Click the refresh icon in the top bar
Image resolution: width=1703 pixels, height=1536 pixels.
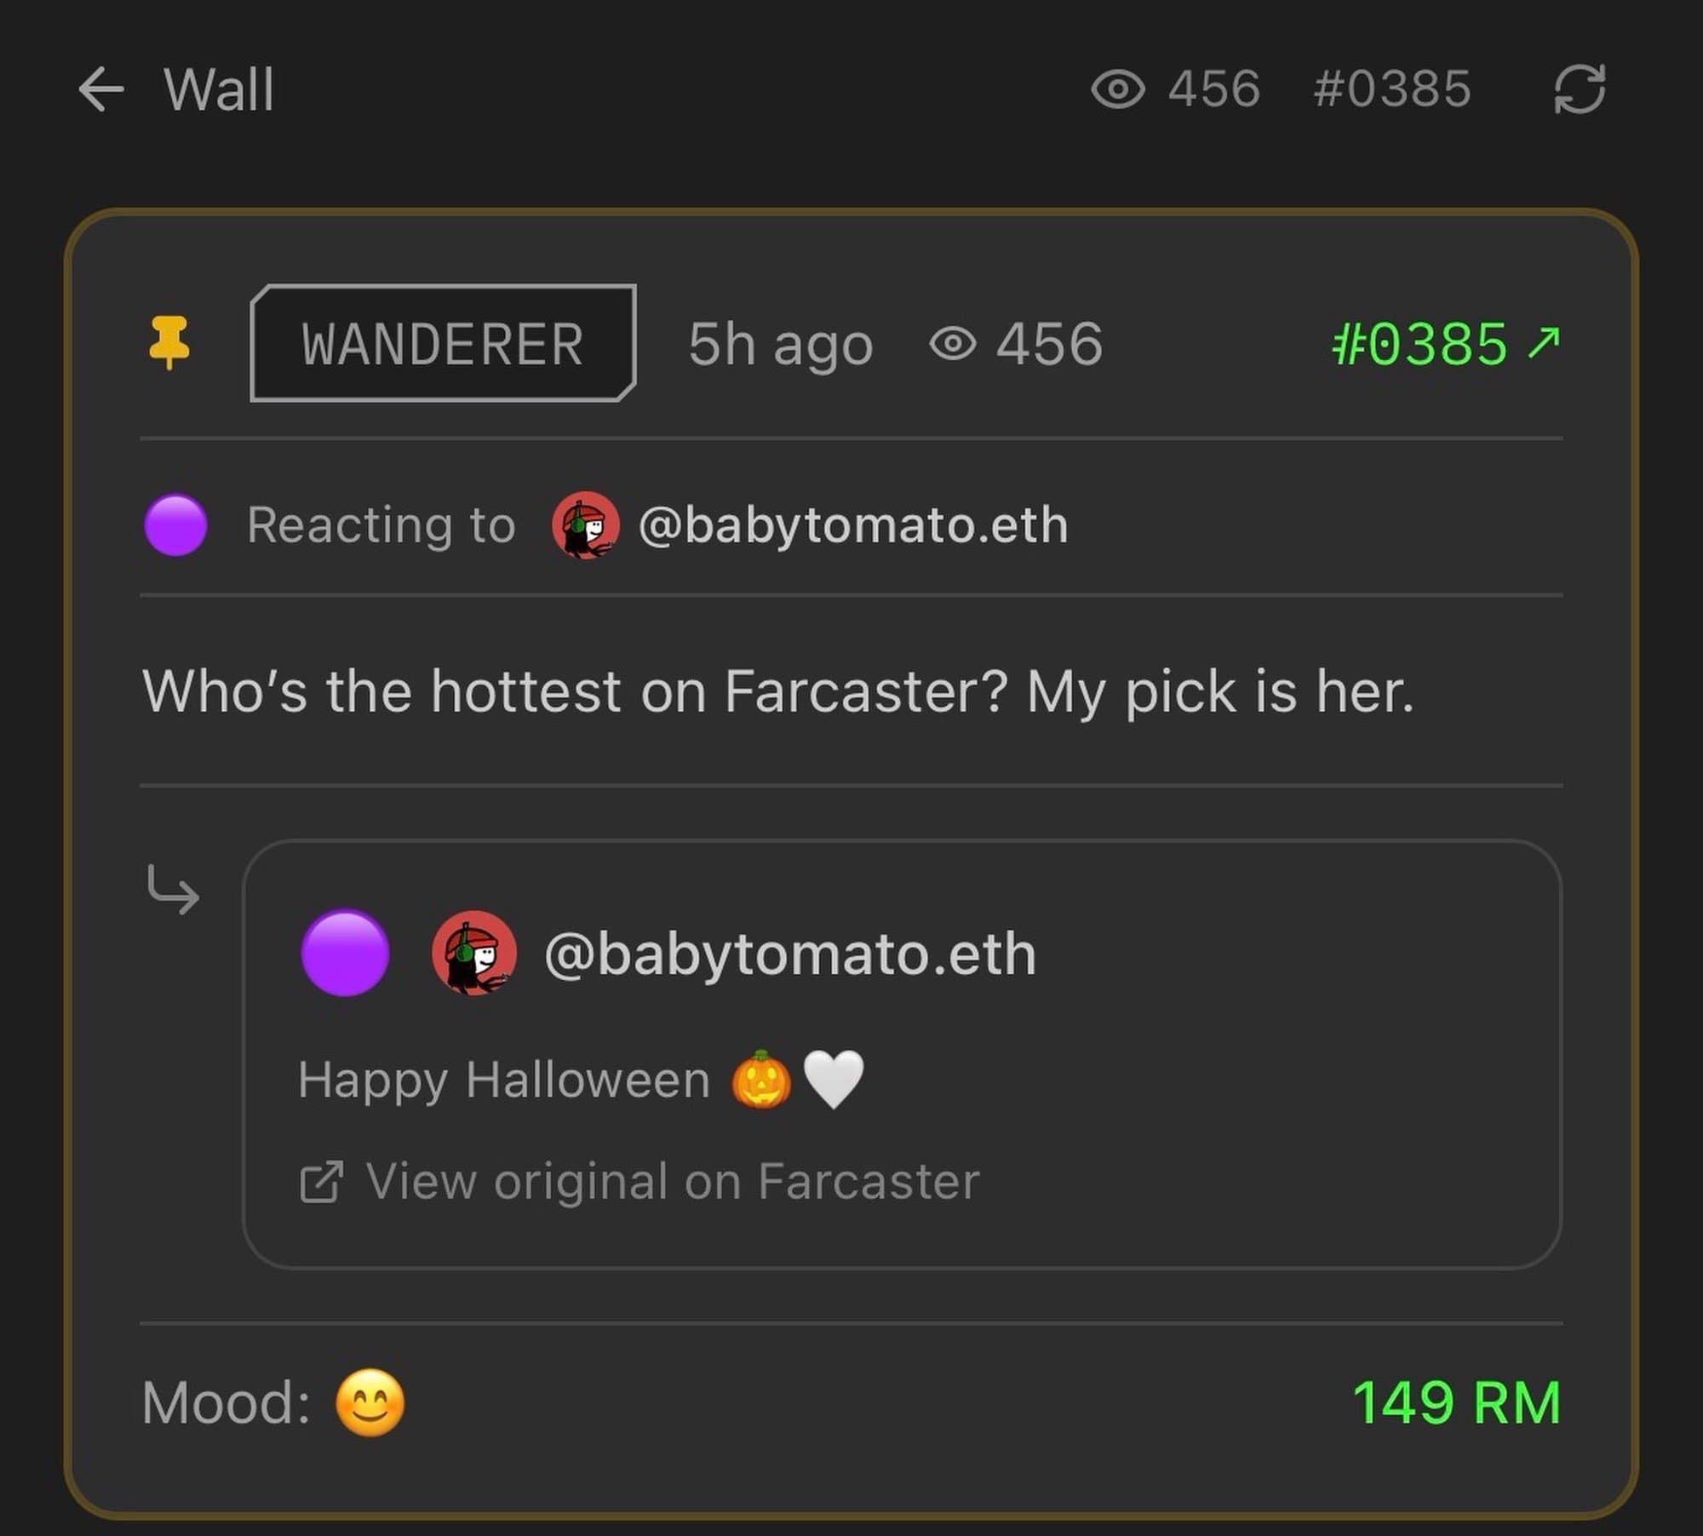(1580, 88)
